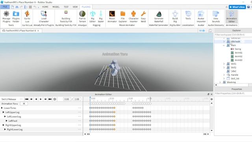Open the Build Rig plugin
The height and width of the screenshot is (142, 252).
pos(175,17)
